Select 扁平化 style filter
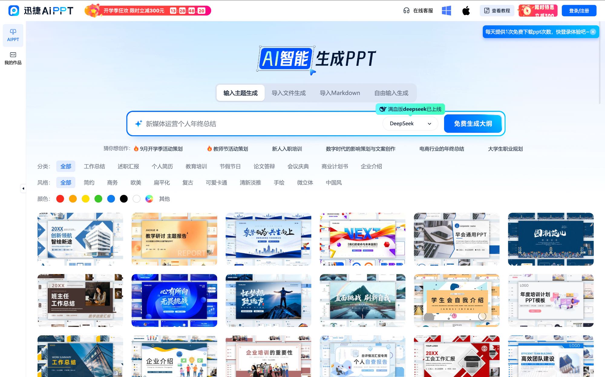Image resolution: width=605 pixels, height=377 pixels. click(x=162, y=183)
